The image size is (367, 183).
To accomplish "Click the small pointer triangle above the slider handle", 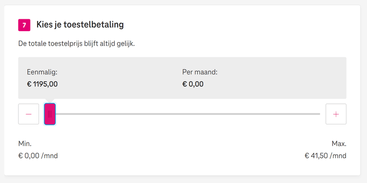I will (x=50, y=101).
